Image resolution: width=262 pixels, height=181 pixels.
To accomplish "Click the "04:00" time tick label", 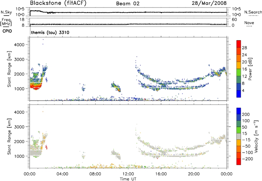I will coord(62,174).
